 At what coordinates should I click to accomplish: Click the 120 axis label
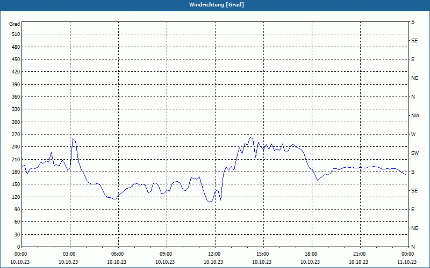tap(16, 197)
